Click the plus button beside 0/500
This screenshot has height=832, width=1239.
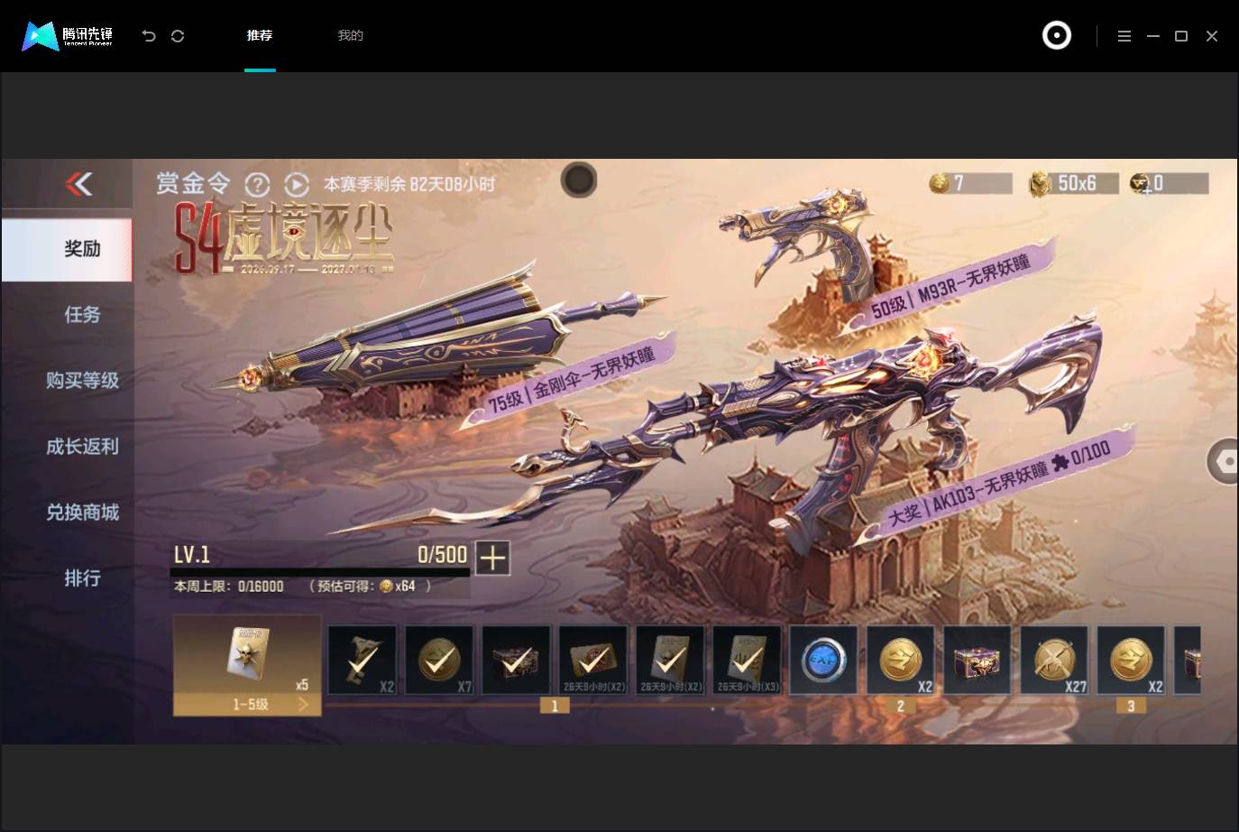(x=492, y=558)
